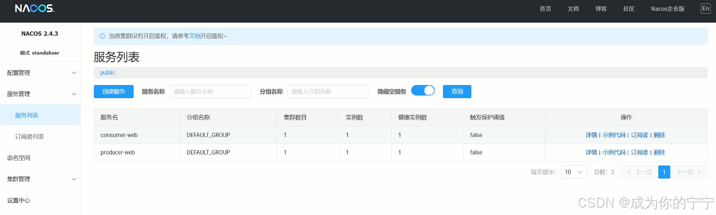The image size is (716, 215).
Task: Expand the 集群管理 menu chevron
Action: pyautogui.click(x=74, y=179)
